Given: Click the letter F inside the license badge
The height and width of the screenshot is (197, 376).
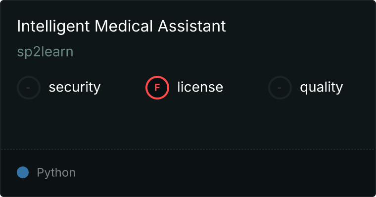Looking at the screenshot, I should [157, 88].
